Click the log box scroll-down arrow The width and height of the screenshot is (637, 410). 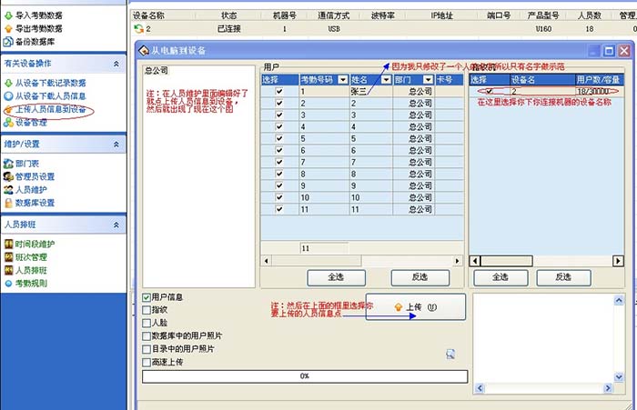618,377
